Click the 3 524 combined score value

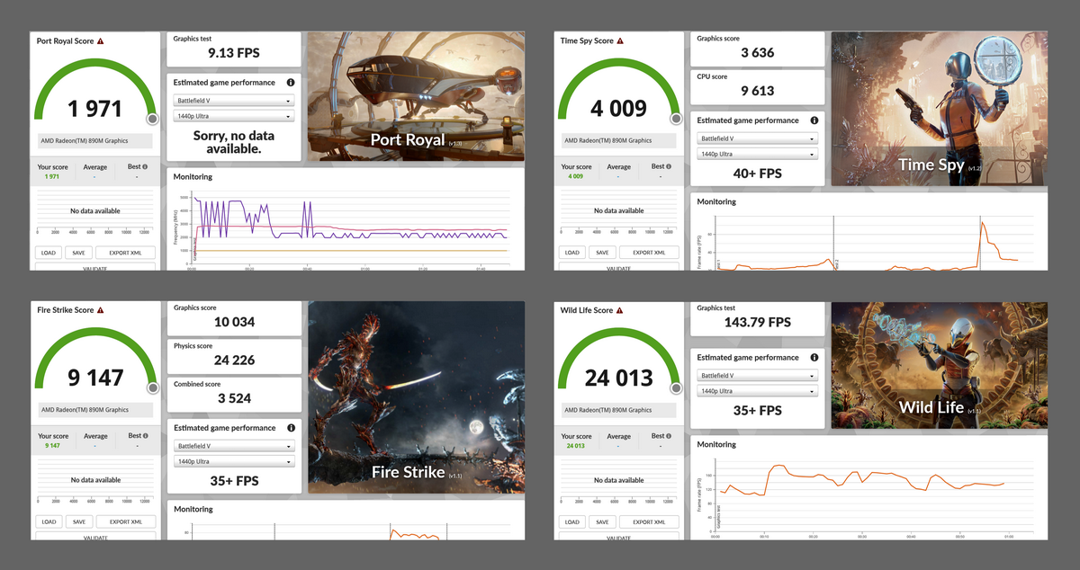tap(234, 398)
